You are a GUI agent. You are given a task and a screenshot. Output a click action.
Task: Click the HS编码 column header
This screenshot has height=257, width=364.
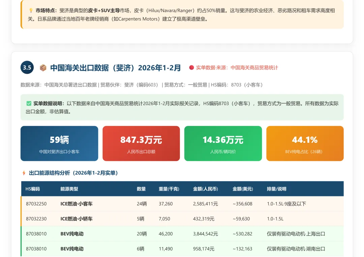tap(32, 189)
